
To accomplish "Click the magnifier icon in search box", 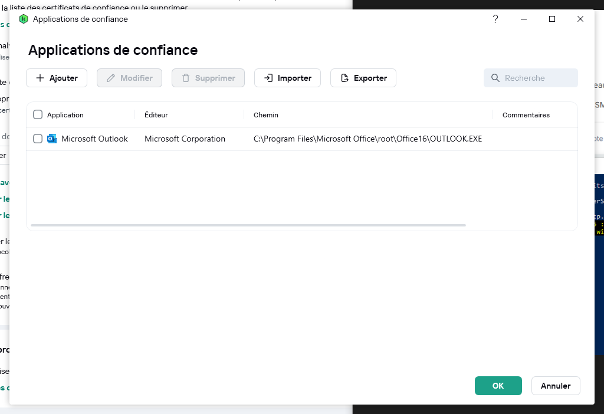I will pos(495,78).
